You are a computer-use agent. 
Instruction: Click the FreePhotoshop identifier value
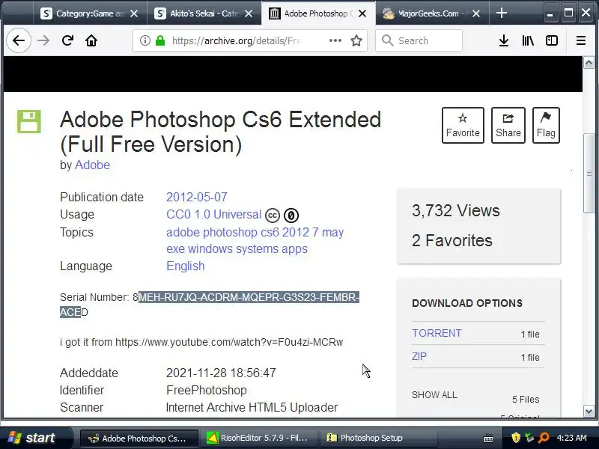(x=207, y=390)
